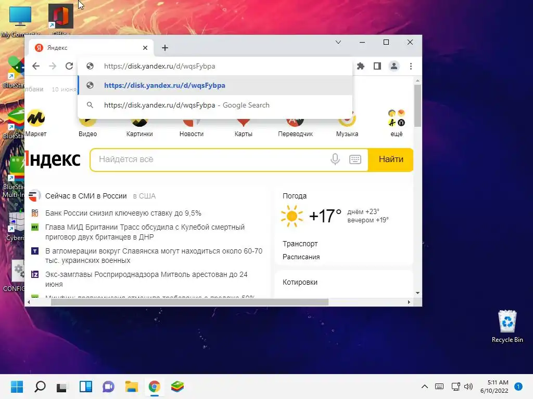Viewport: 533px width, 399px height.
Task: Open the Расписания link
Action: tap(301, 257)
